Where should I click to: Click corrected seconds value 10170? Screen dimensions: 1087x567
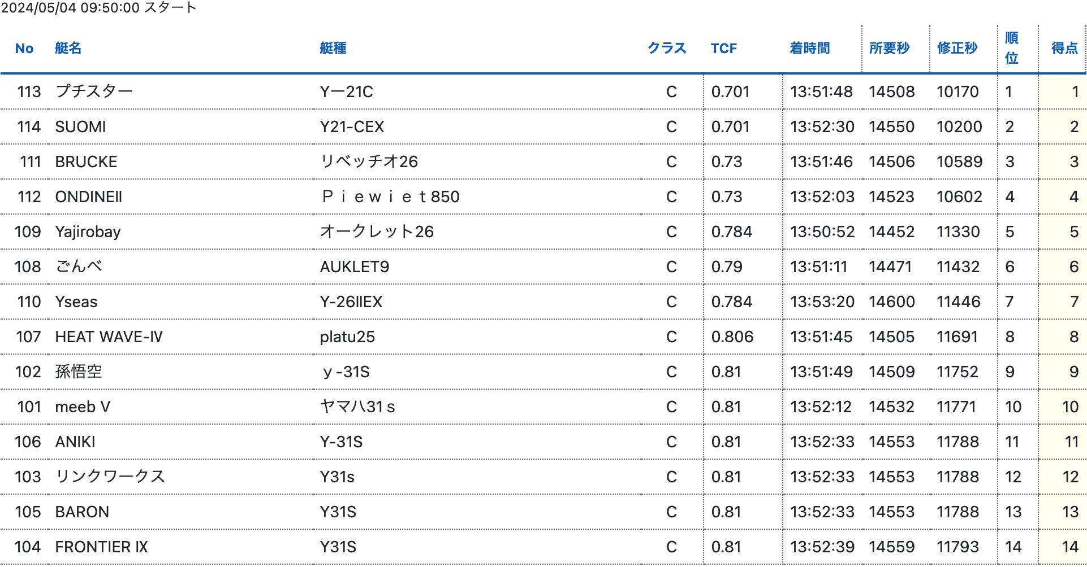coord(957,91)
